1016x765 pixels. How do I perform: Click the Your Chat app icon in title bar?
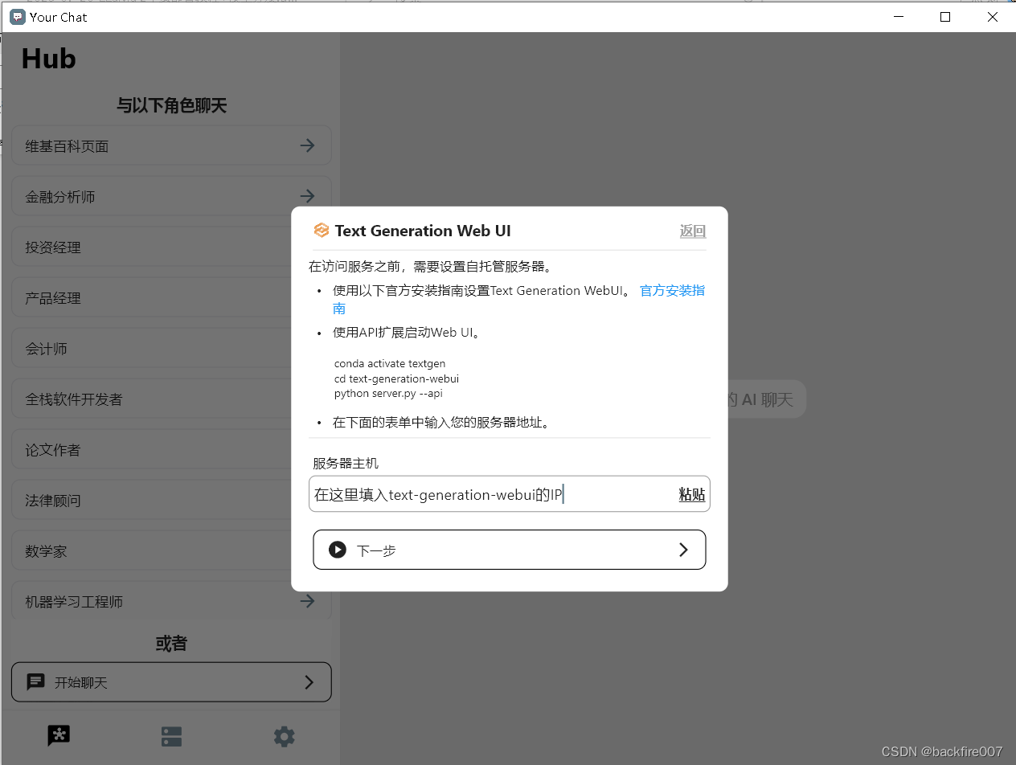tap(17, 16)
